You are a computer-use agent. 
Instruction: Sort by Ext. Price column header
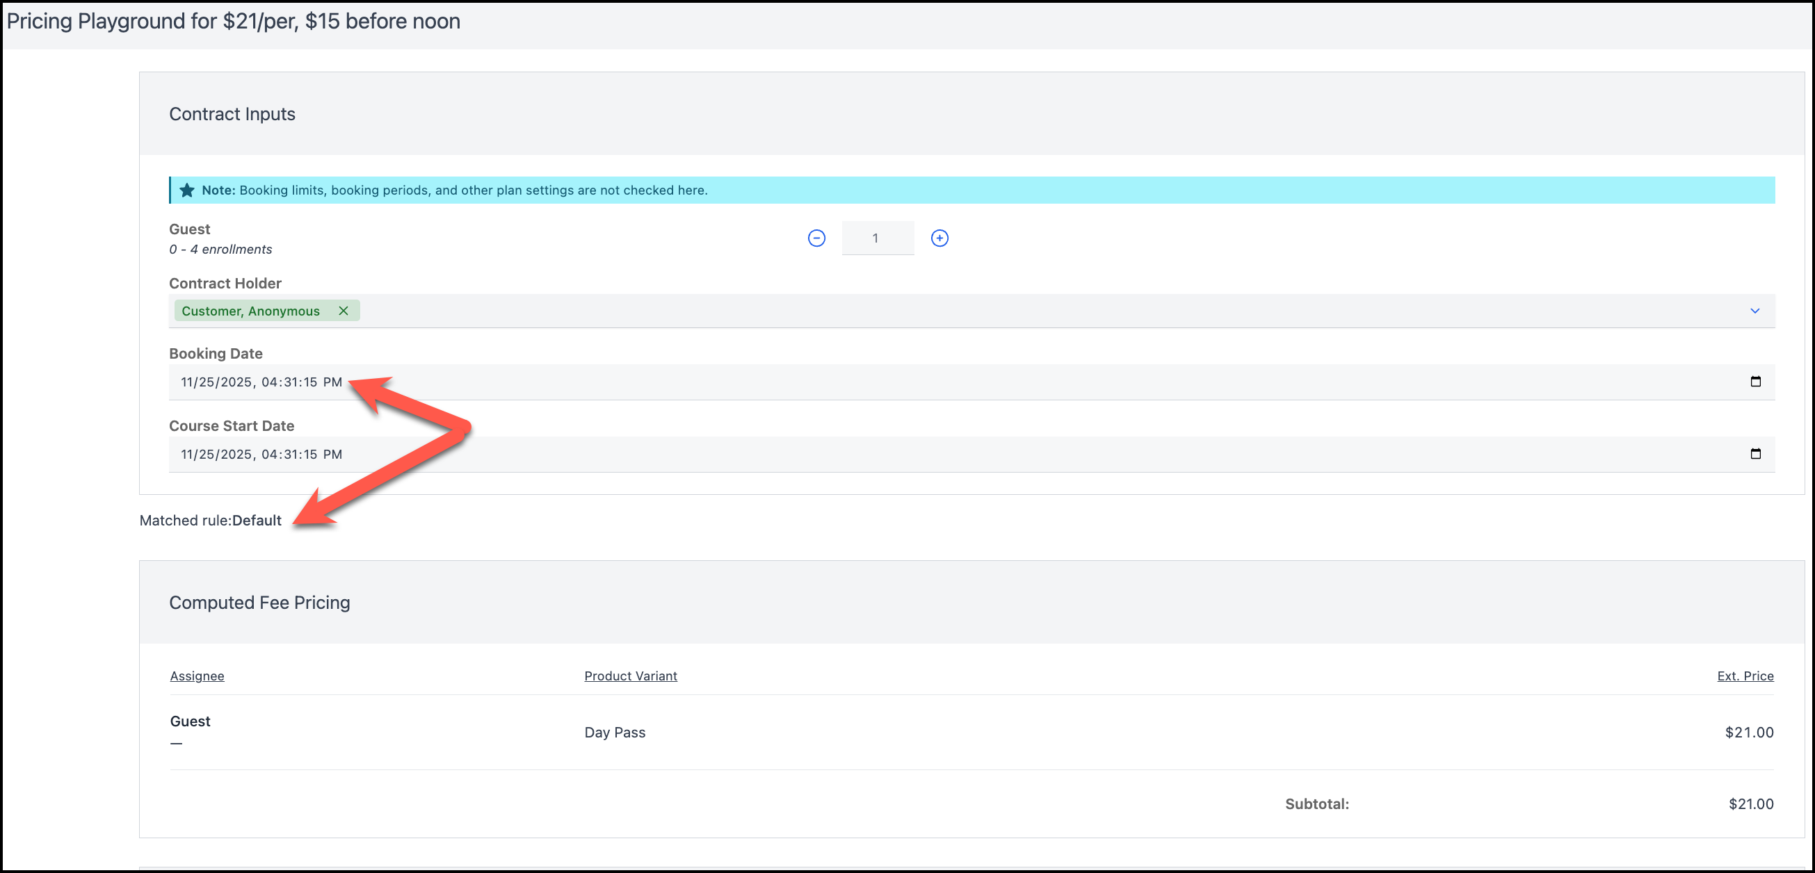(x=1745, y=676)
